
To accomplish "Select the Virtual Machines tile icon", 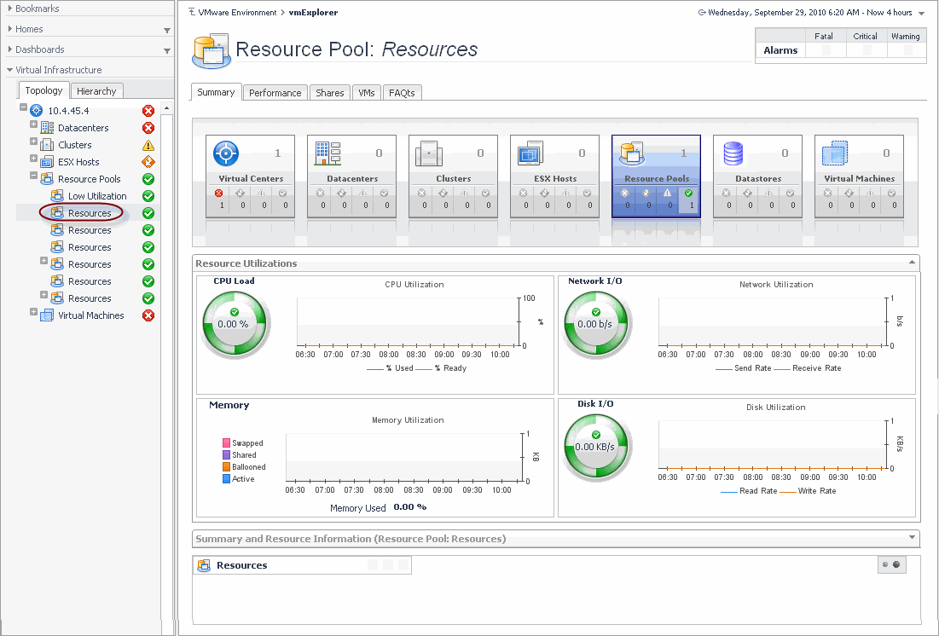I will click(x=835, y=154).
